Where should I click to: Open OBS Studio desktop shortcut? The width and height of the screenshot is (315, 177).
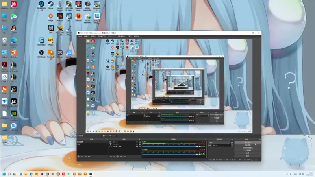tap(41, 53)
